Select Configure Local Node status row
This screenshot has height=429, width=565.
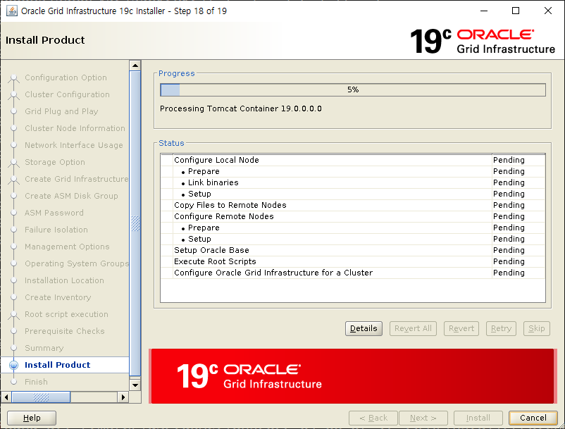tap(353, 161)
